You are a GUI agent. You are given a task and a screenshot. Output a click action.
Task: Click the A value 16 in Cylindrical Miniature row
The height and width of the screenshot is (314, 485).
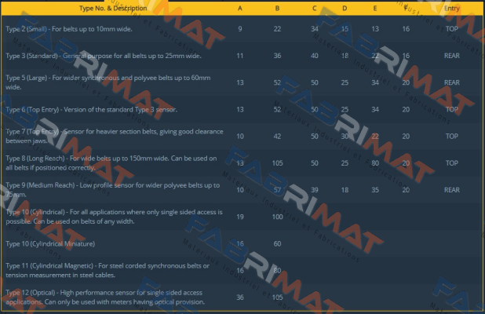pyautogui.click(x=240, y=244)
